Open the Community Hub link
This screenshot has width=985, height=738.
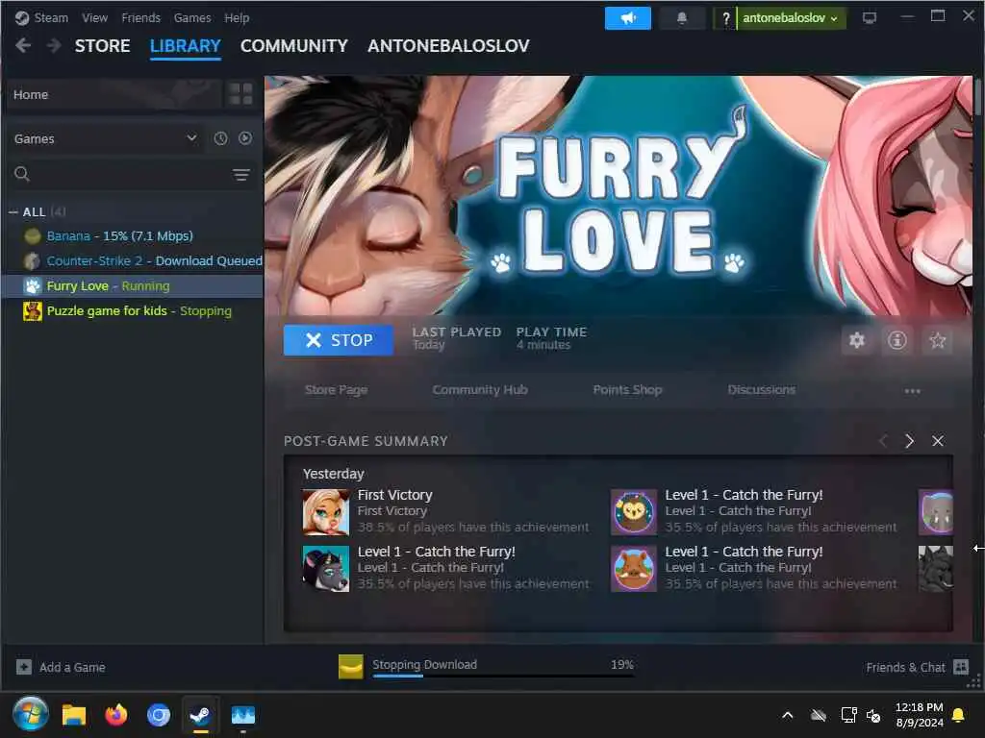click(x=480, y=390)
